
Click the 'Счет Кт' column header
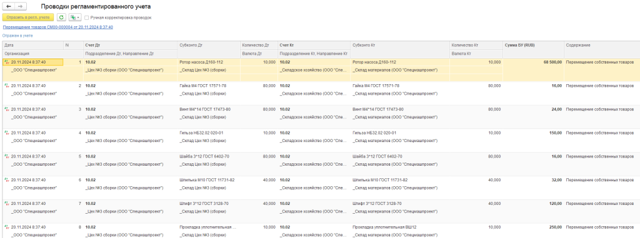click(314, 45)
